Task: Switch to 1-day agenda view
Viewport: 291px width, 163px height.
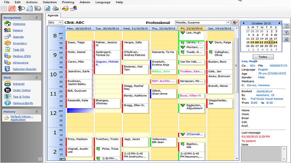Action: pyautogui.click(x=285, y=26)
